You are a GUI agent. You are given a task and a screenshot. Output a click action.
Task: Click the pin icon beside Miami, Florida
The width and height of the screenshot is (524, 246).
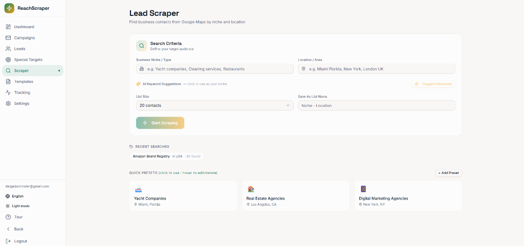tap(136, 204)
